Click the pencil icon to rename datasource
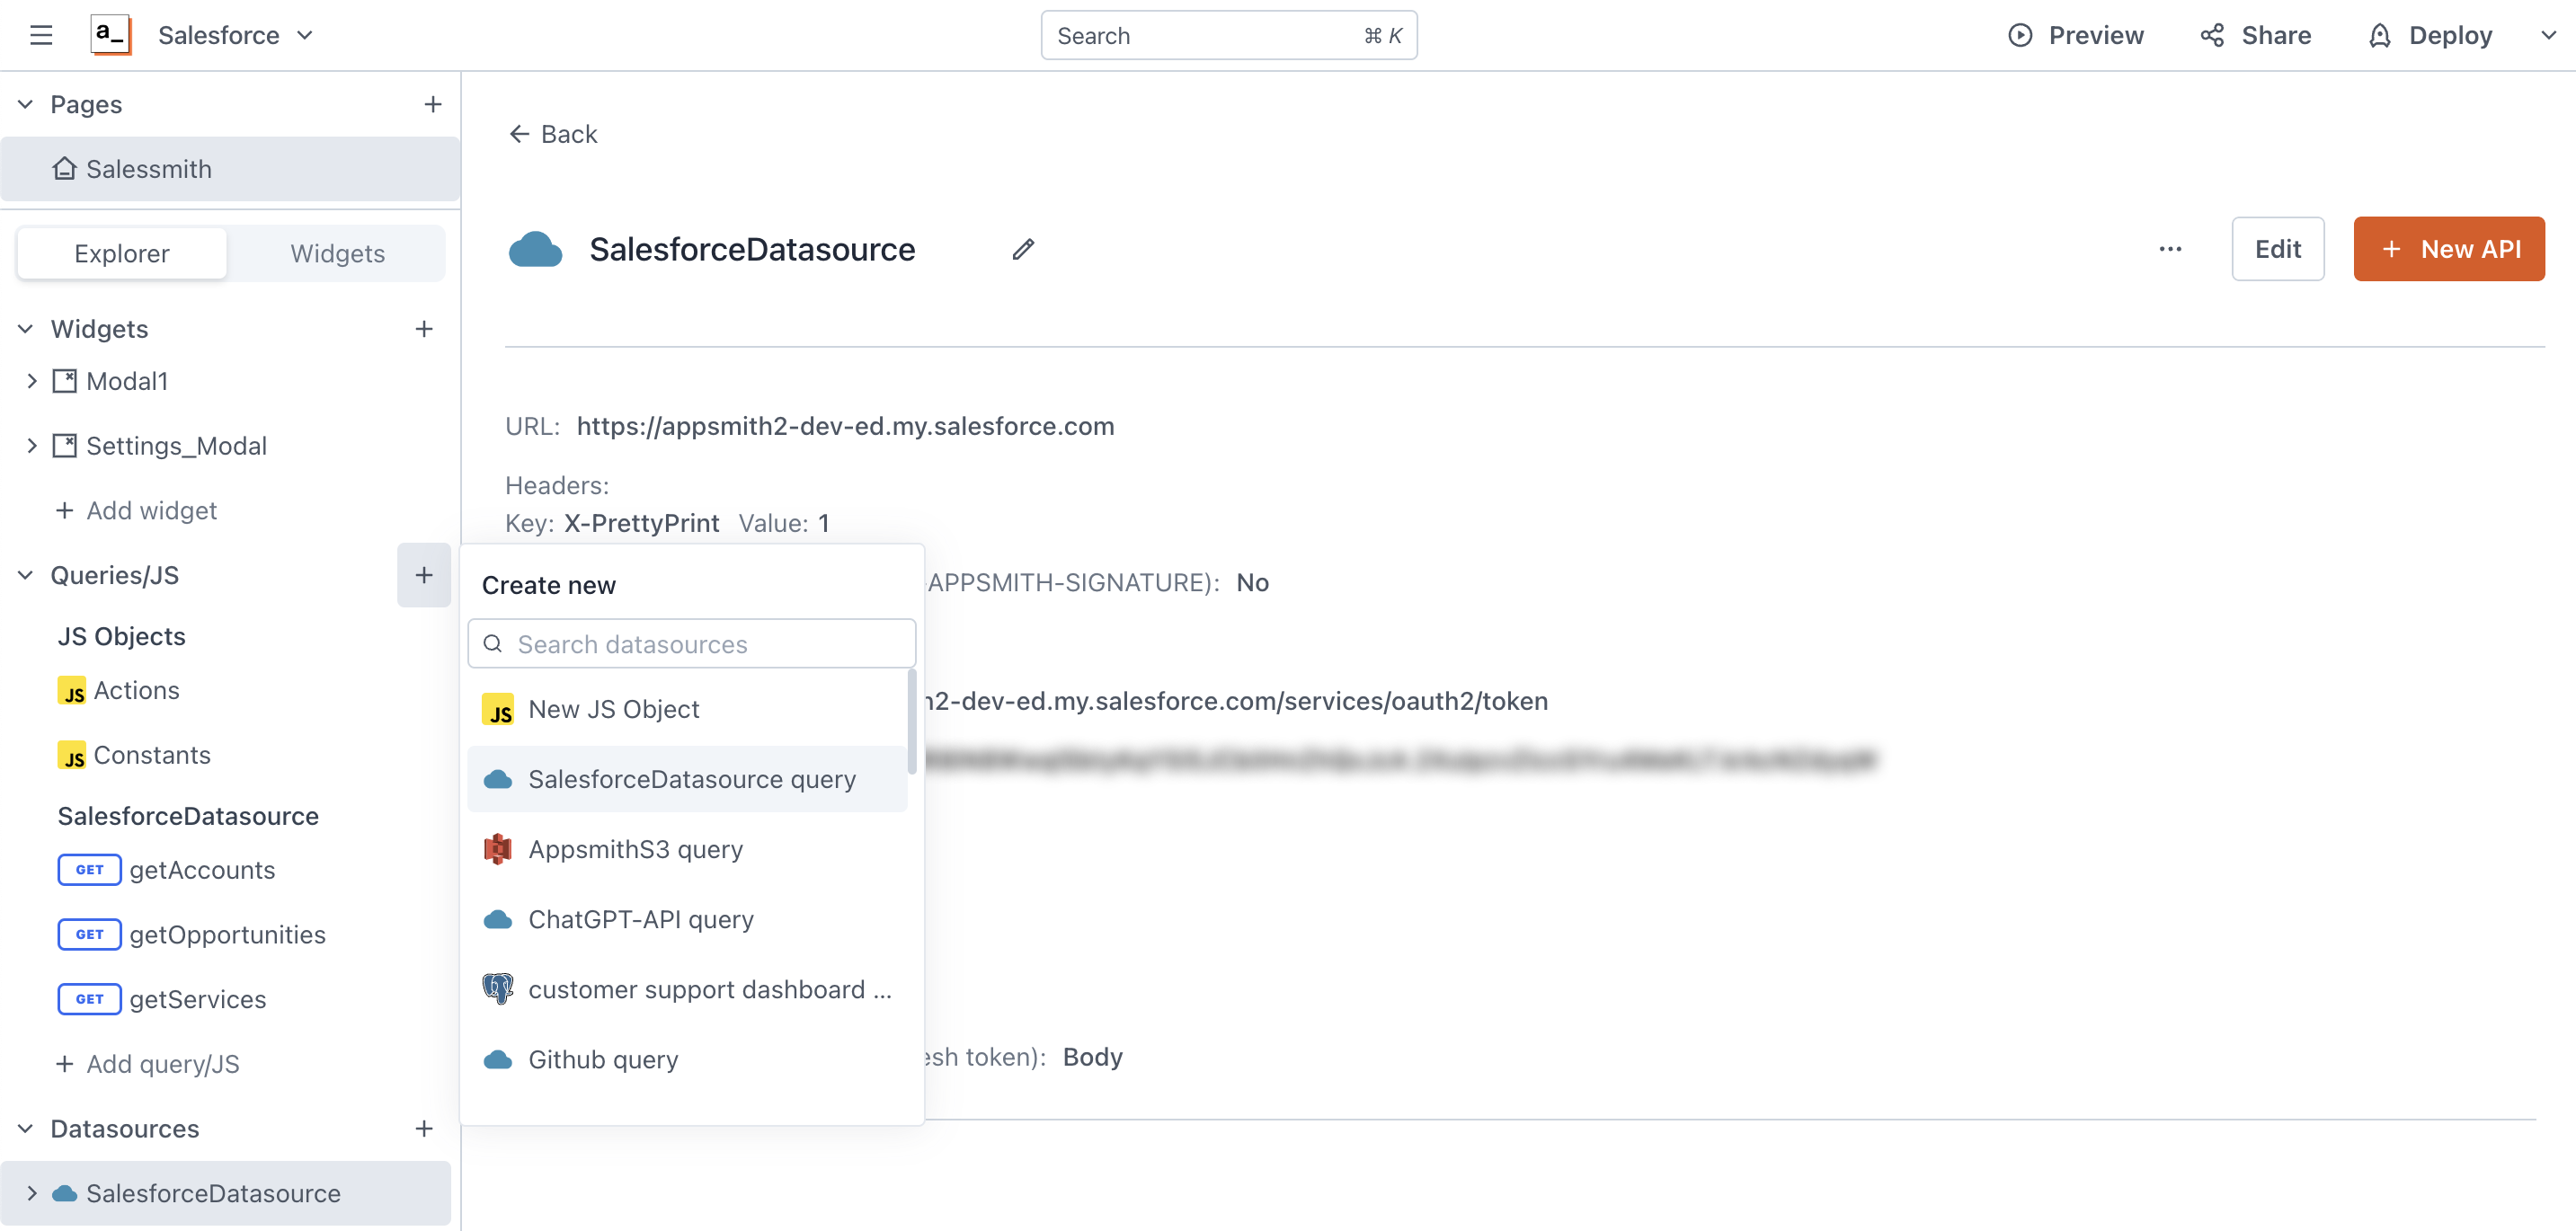Viewport: 2576px width, 1231px height. coord(1022,249)
